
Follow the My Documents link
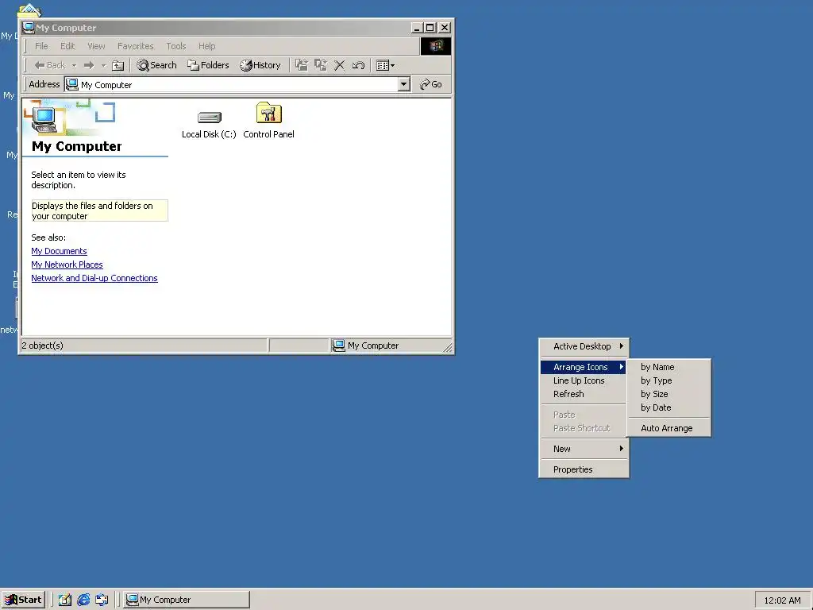[x=59, y=251]
